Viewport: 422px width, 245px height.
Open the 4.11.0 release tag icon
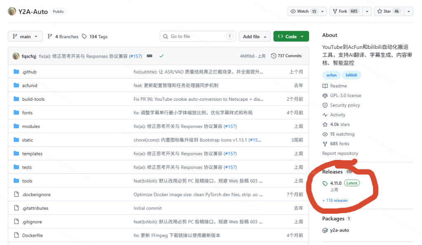point(325,183)
